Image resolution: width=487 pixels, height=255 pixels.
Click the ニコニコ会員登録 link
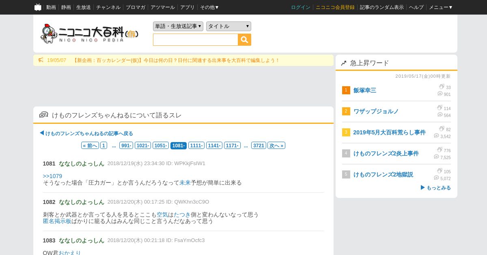click(335, 7)
